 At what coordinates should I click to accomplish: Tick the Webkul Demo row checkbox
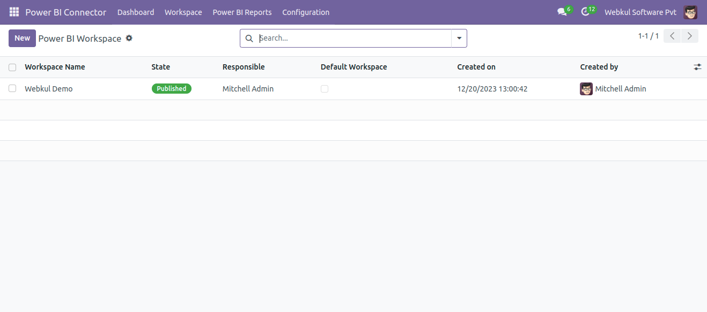[x=12, y=88]
